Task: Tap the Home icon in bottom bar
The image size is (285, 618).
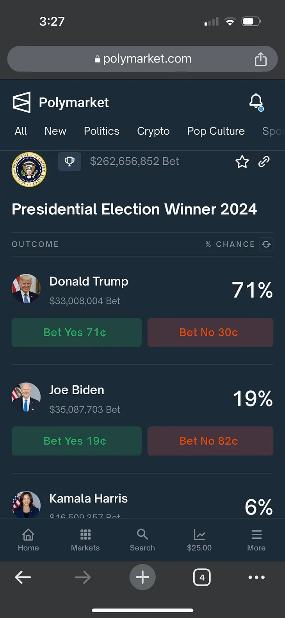Action: [28, 540]
